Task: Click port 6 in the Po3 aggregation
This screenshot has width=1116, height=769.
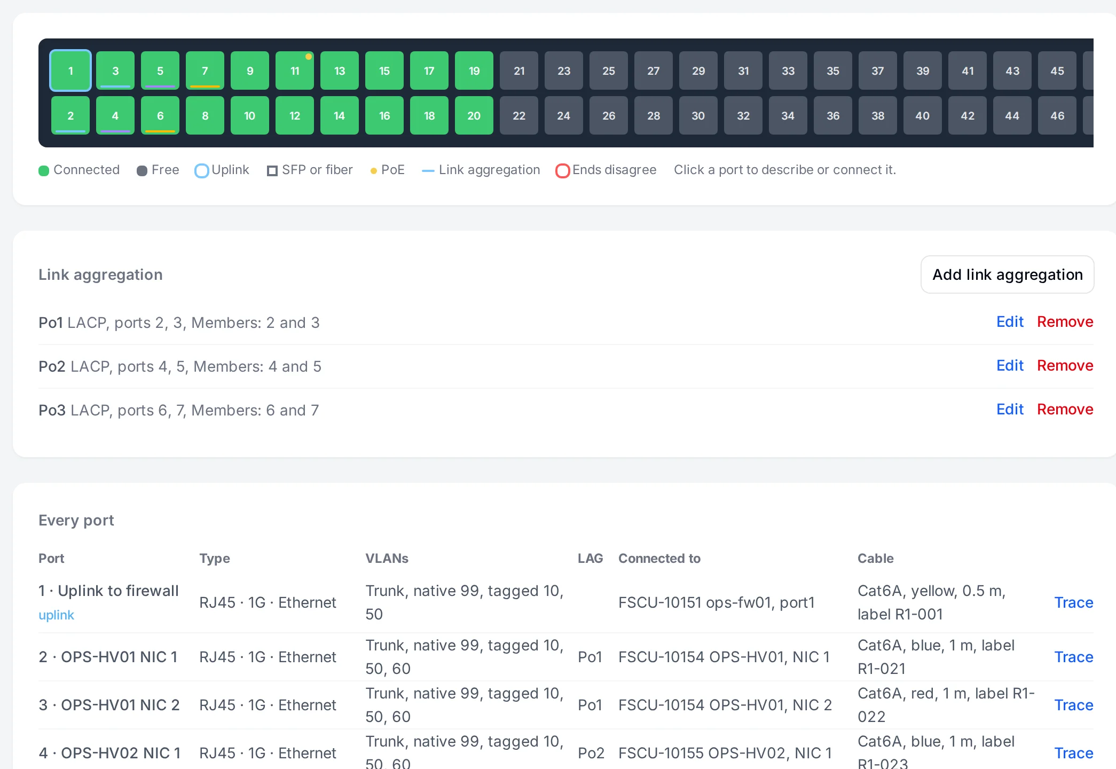Action: click(x=160, y=115)
